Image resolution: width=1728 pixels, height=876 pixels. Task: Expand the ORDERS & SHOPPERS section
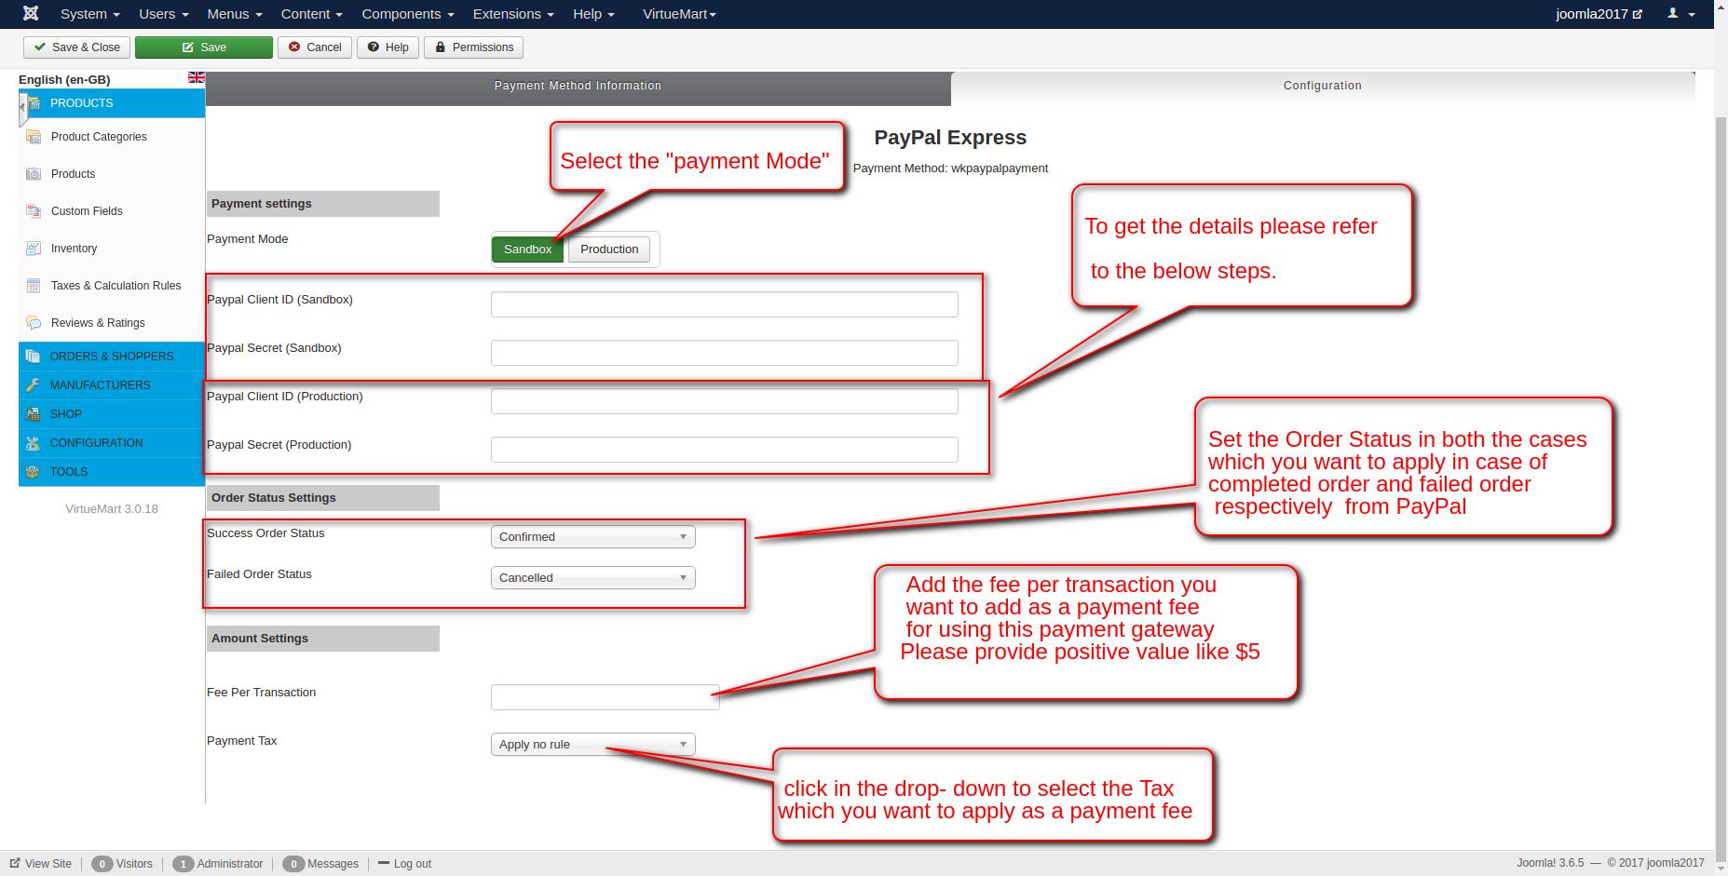[112, 357]
